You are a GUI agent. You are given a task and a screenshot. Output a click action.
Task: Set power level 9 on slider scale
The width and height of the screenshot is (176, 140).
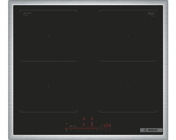coord(110,130)
